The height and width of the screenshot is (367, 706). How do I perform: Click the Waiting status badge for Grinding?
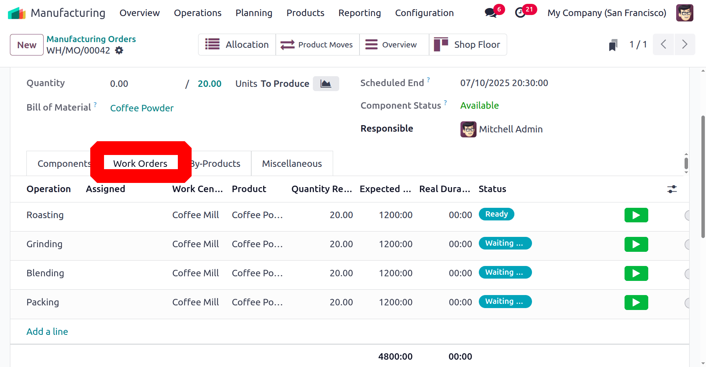pos(505,243)
